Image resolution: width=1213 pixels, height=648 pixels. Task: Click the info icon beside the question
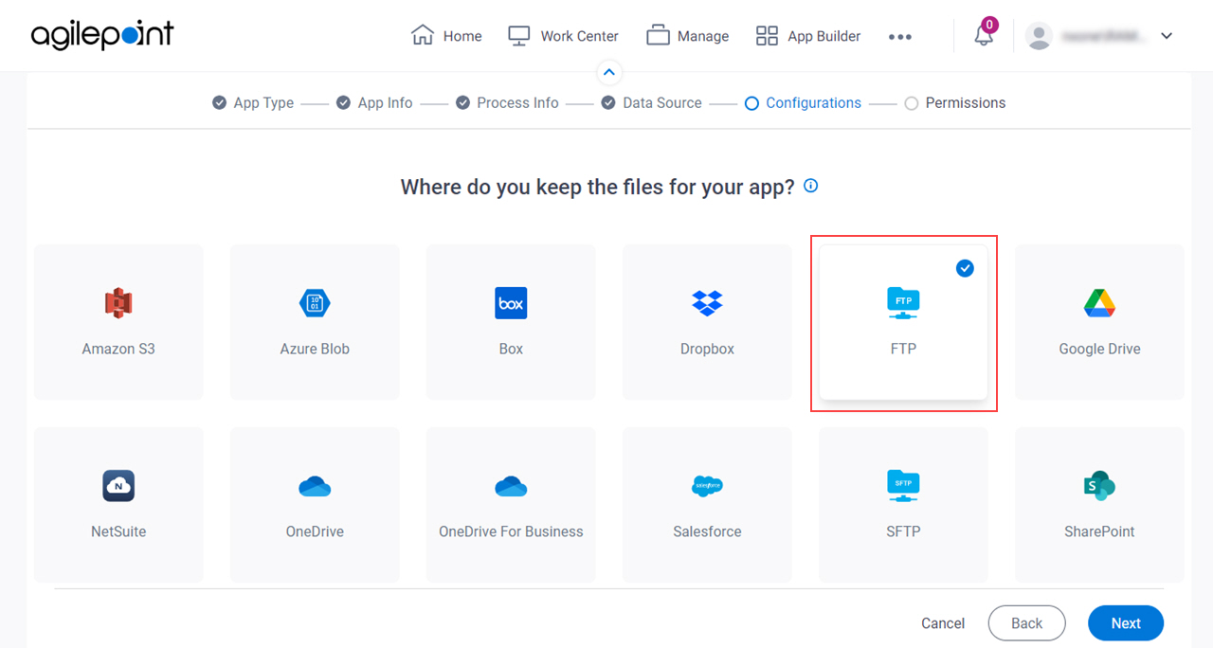click(x=811, y=186)
